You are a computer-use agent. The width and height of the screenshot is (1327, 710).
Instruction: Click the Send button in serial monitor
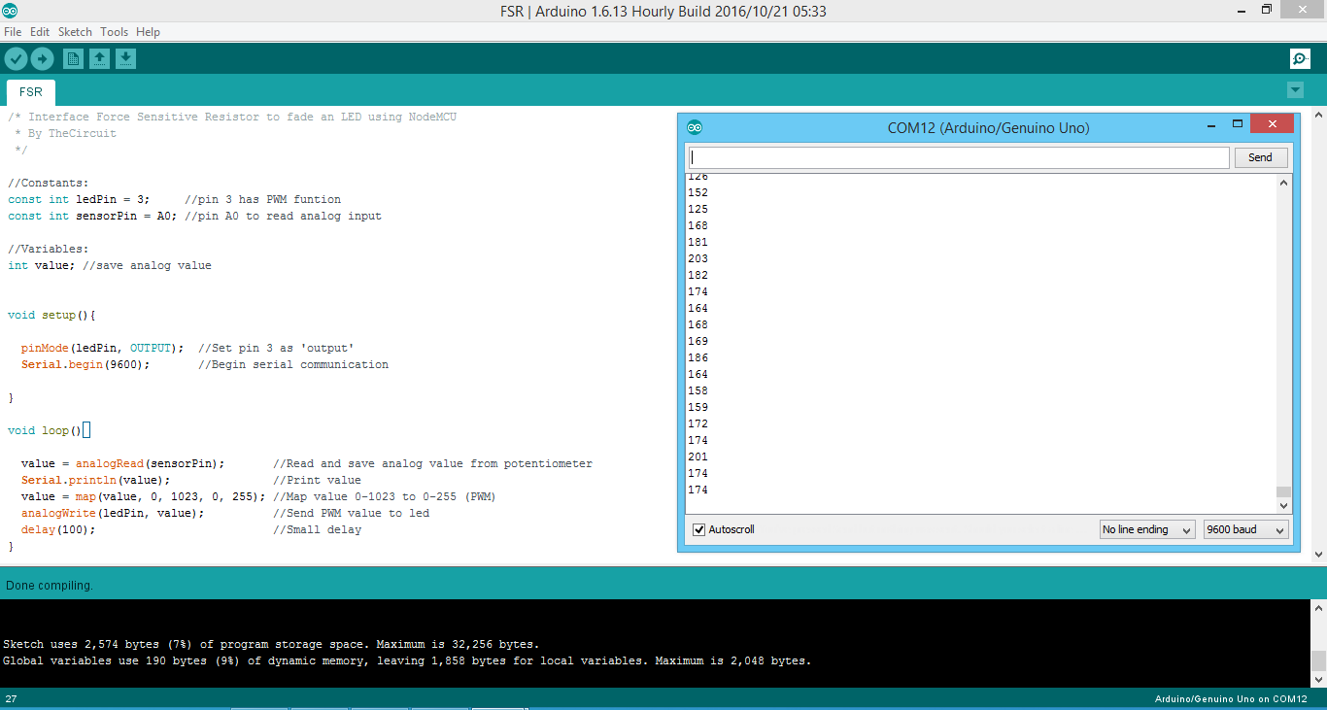(x=1260, y=157)
